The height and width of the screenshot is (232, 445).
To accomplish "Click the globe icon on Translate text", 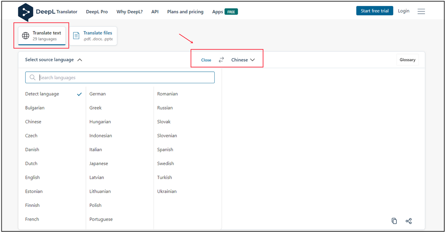I will [26, 36].
